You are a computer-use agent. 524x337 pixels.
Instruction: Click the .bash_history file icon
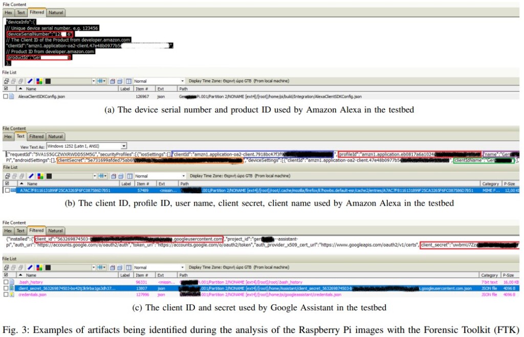click(12, 282)
